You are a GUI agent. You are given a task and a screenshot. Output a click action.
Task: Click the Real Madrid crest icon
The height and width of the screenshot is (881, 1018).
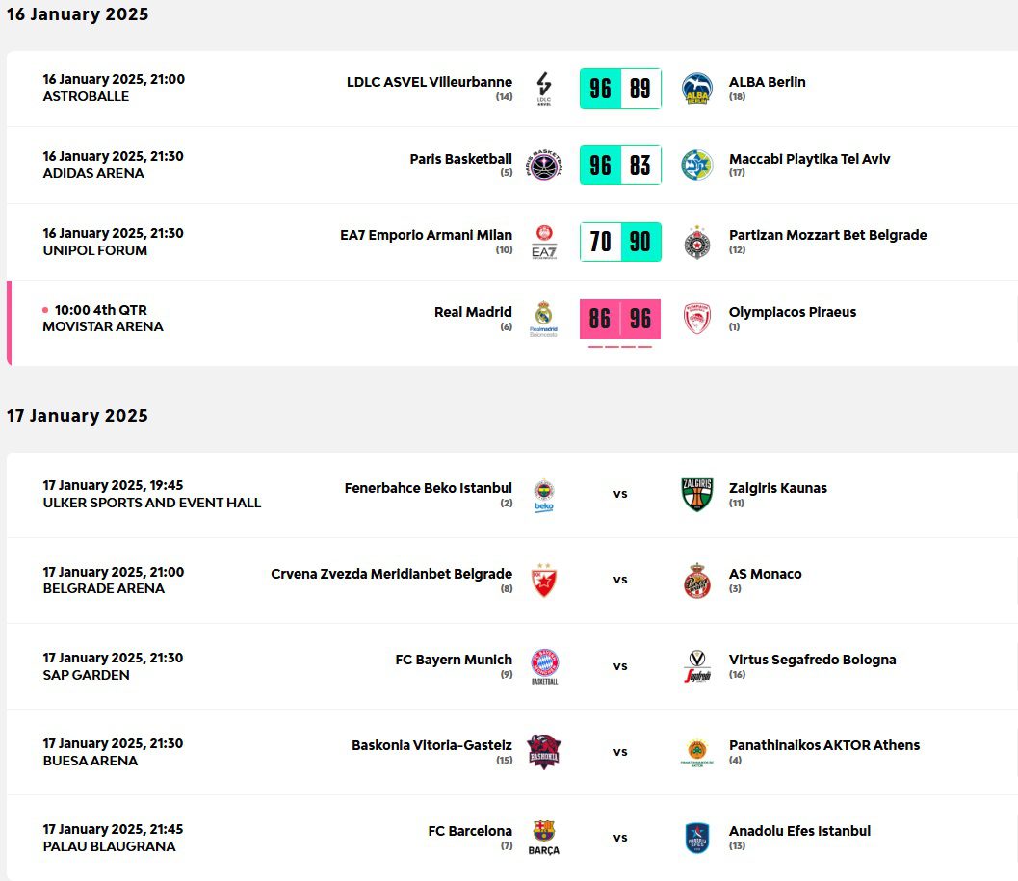[x=543, y=319]
